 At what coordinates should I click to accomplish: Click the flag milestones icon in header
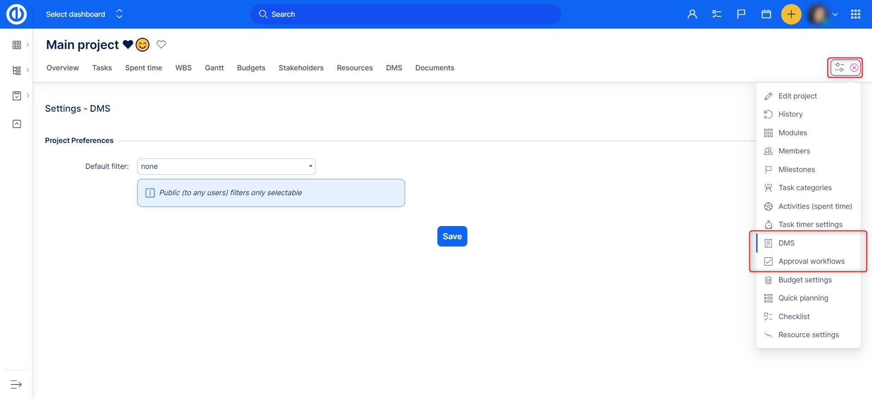[741, 14]
